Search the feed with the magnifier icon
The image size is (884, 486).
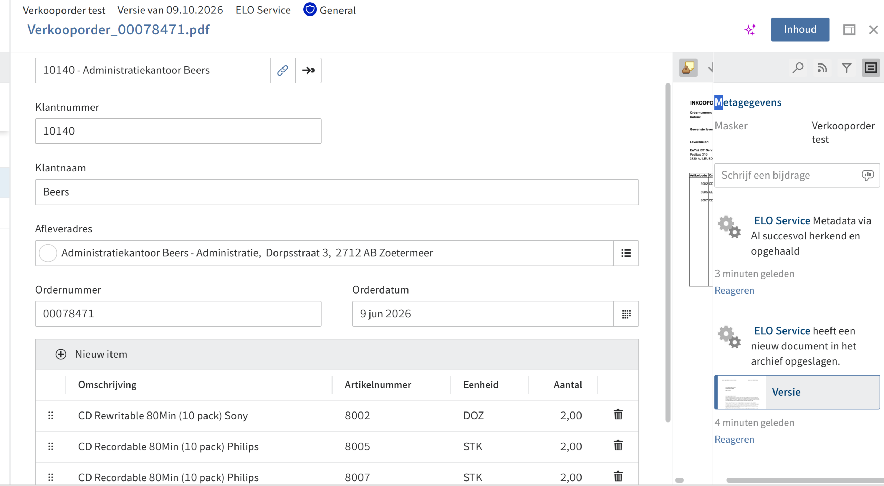[x=798, y=68]
